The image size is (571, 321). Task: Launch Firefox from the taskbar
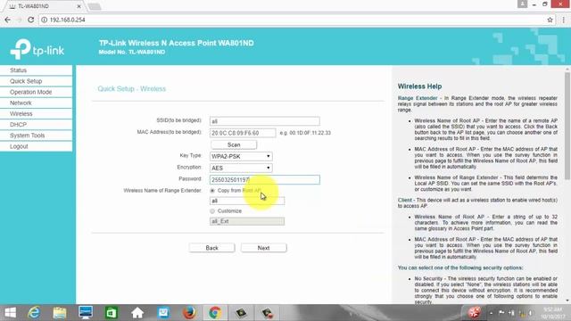189,313
